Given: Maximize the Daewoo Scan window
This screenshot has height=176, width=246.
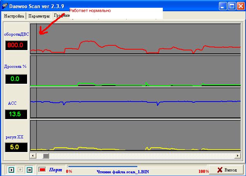Looking at the screenshot, I should pos(232,6).
